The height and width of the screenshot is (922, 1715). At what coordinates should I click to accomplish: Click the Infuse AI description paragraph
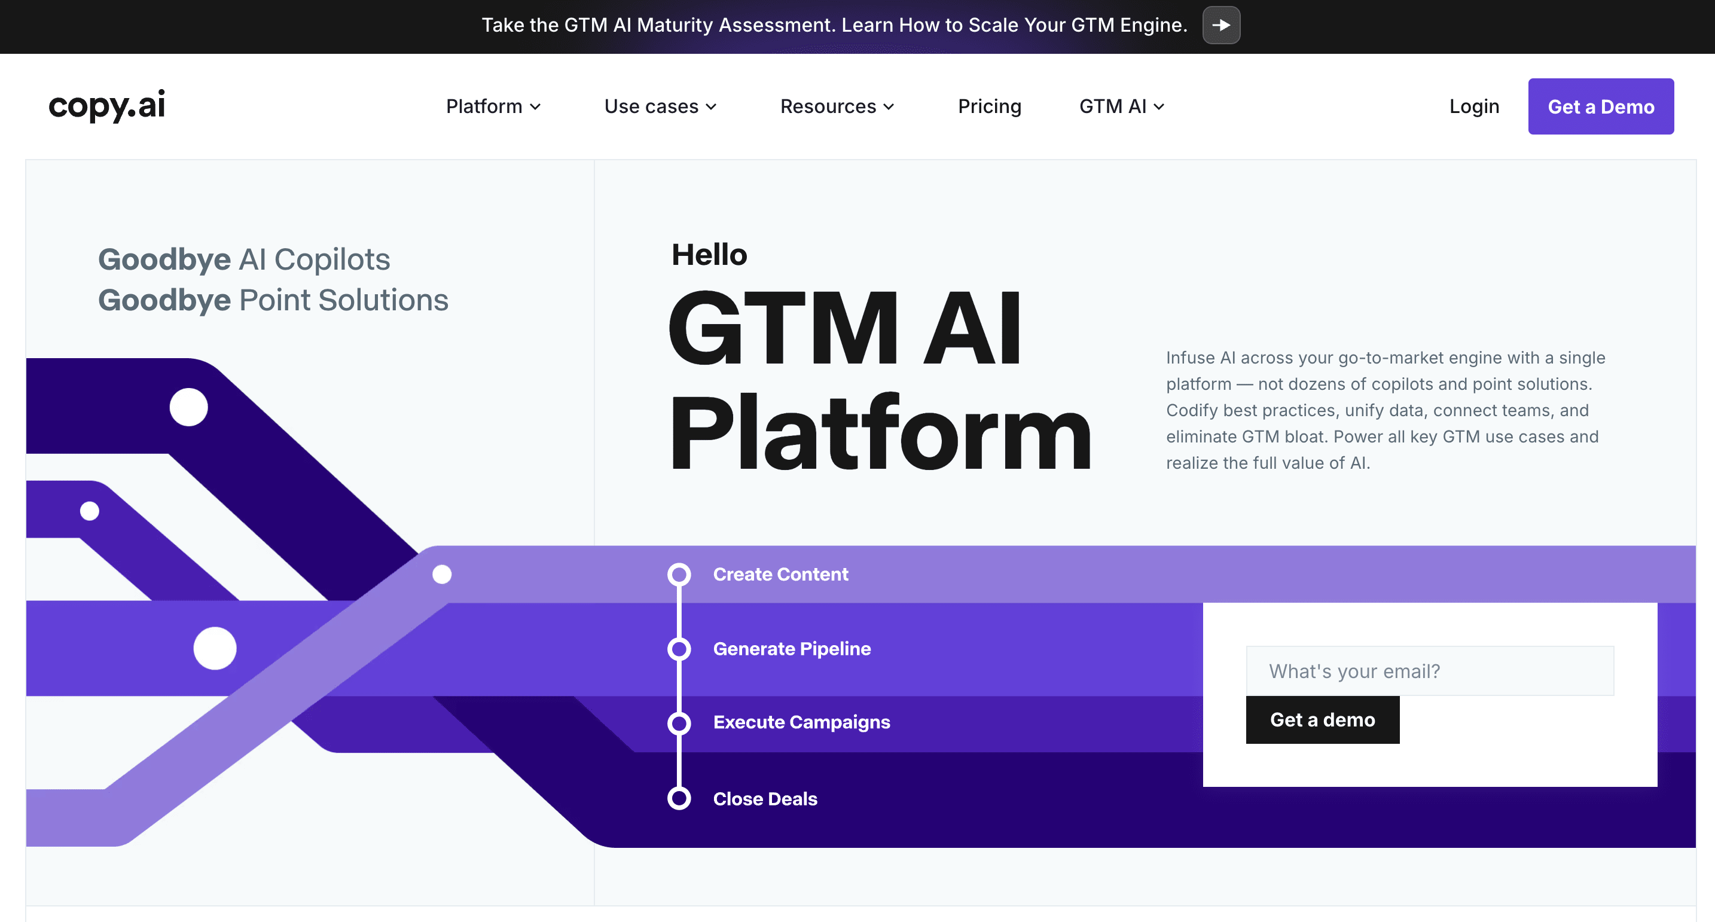click(x=1386, y=410)
